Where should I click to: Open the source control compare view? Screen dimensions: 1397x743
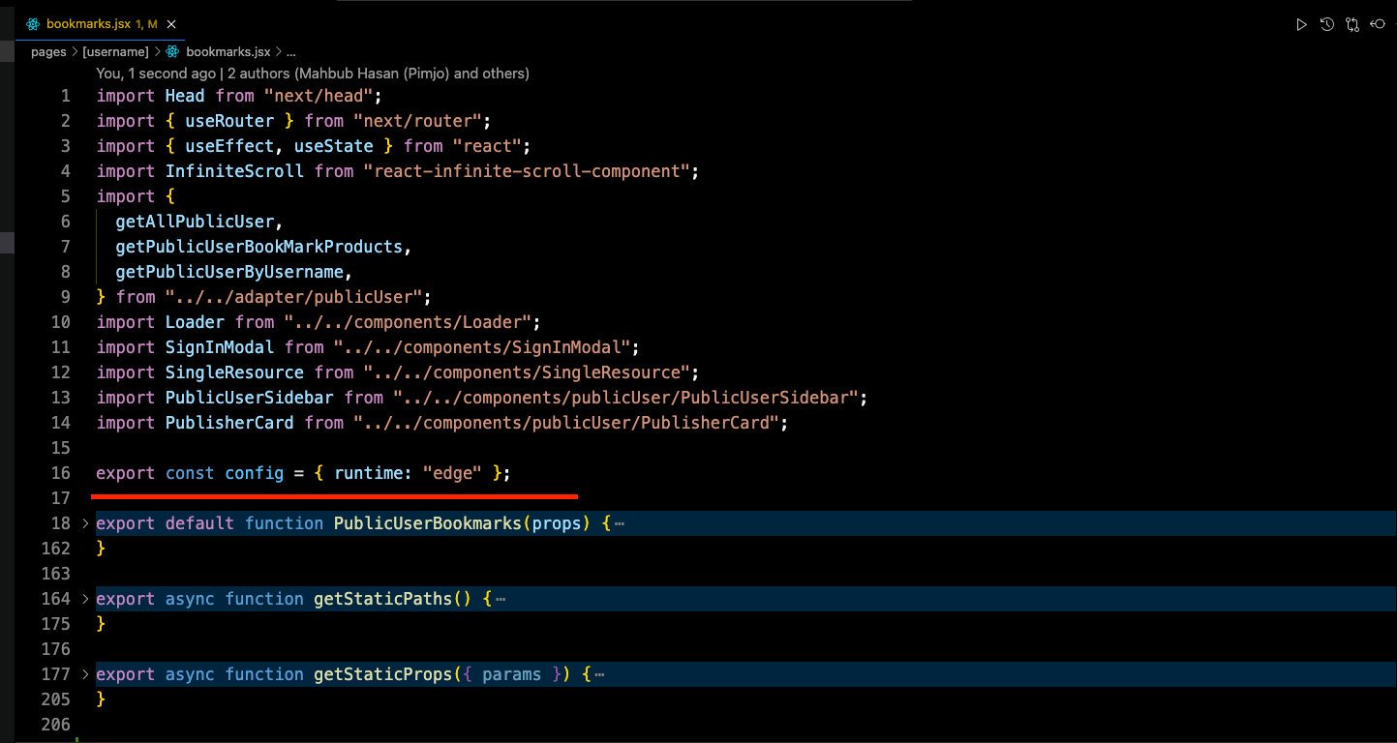[x=1352, y=24]
